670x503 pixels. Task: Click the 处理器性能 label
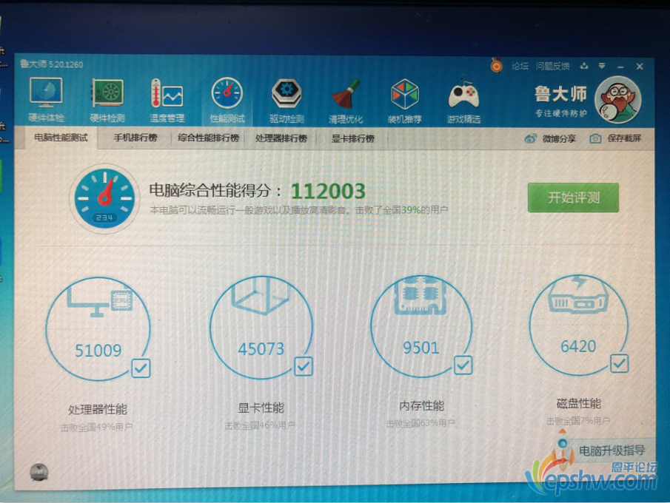[98, 410]
